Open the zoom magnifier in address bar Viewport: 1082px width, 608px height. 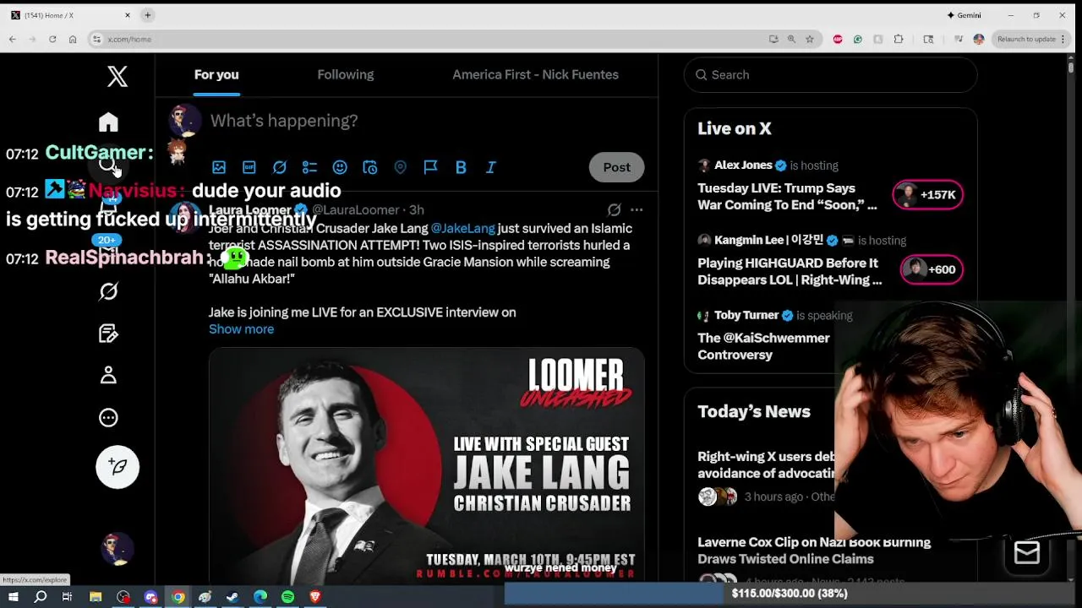(x=791, y=39)
